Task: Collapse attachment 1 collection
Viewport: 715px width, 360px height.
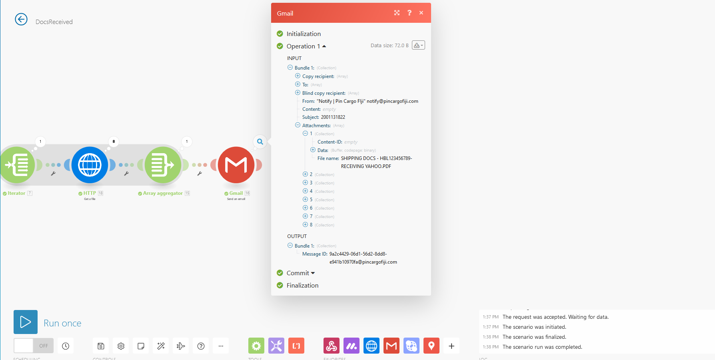Action: tap(305, 133)
